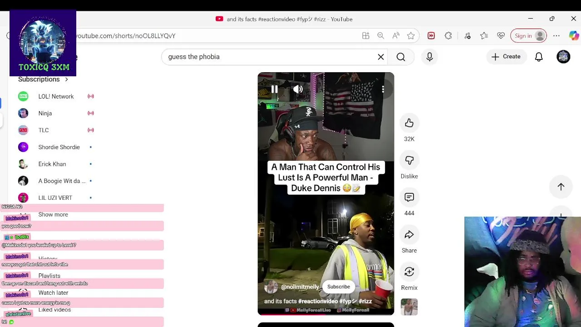This screenshot has height=327, width=581.
Task: Dislike this Short
Action: click(x=409, y=160)
